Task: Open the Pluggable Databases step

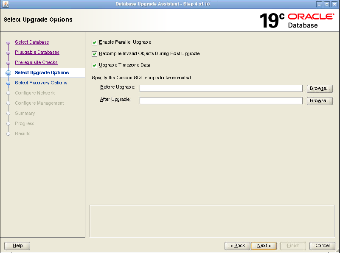Action: click(x=37, y=53)
